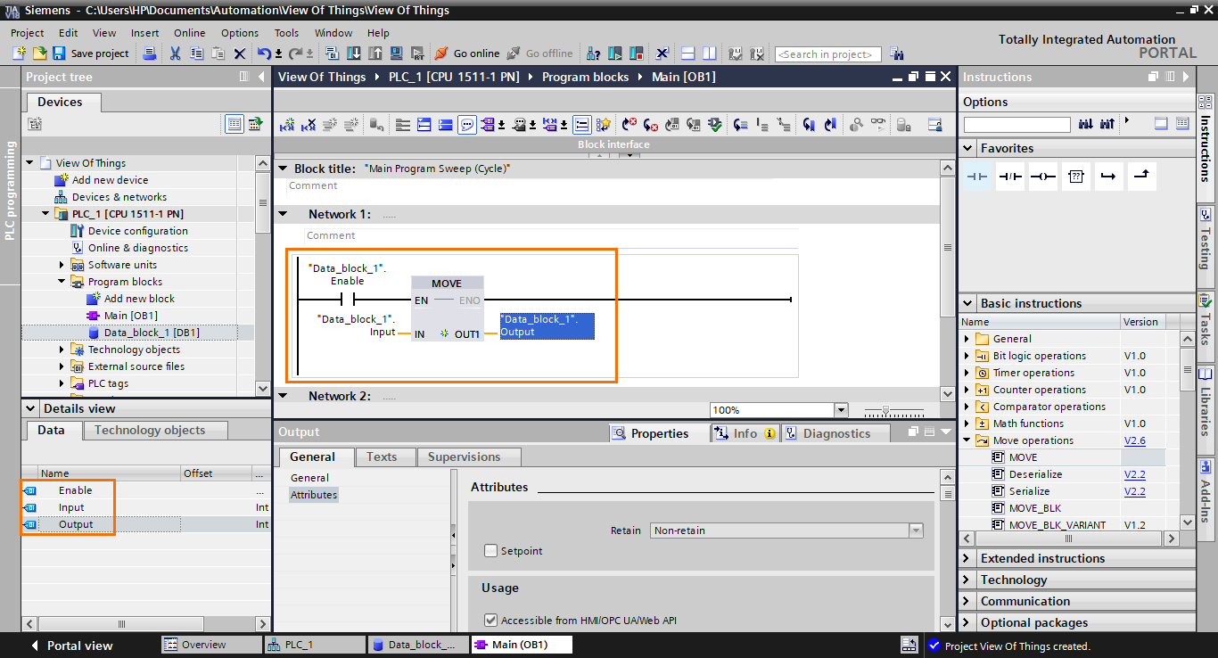This screenshot has width=1218, height=658.
Task: Click the Print icon in main toolbar
Action: point(150,53)
